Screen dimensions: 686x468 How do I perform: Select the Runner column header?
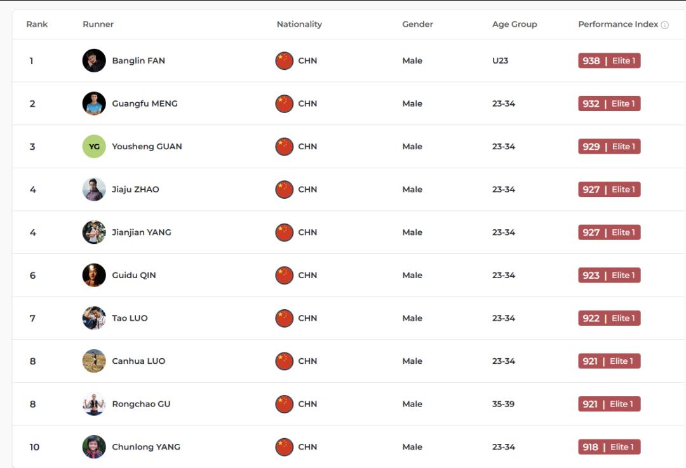[x=98, y=24]
